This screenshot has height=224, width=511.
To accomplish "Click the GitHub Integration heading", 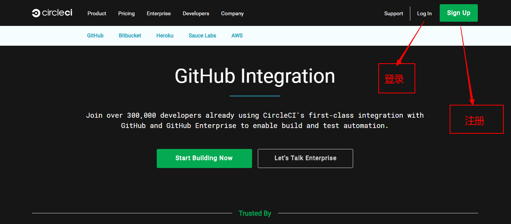I will click(x=255, y=76).
